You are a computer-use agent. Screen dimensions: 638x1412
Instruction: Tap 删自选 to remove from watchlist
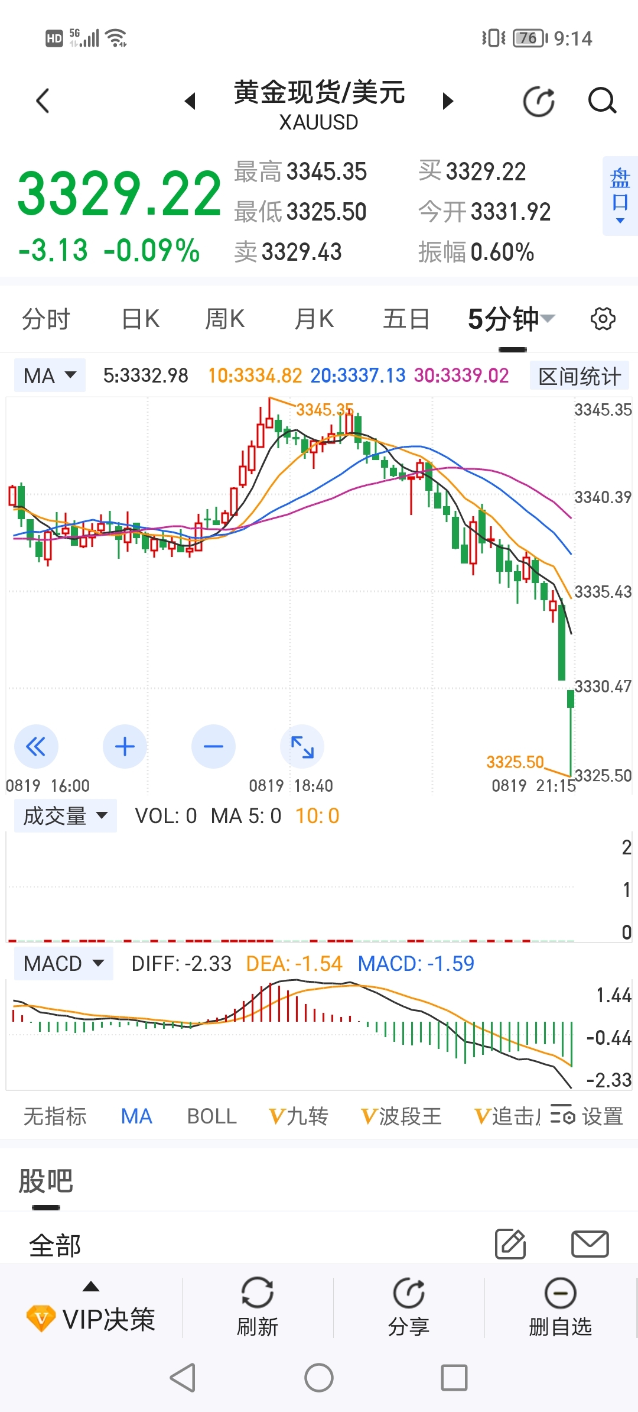point(560,1308)
